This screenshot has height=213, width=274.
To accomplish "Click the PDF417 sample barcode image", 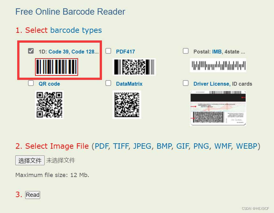I will point(134,67).
